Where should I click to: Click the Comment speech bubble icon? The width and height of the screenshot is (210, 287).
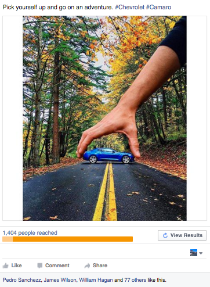pos(40,266)
